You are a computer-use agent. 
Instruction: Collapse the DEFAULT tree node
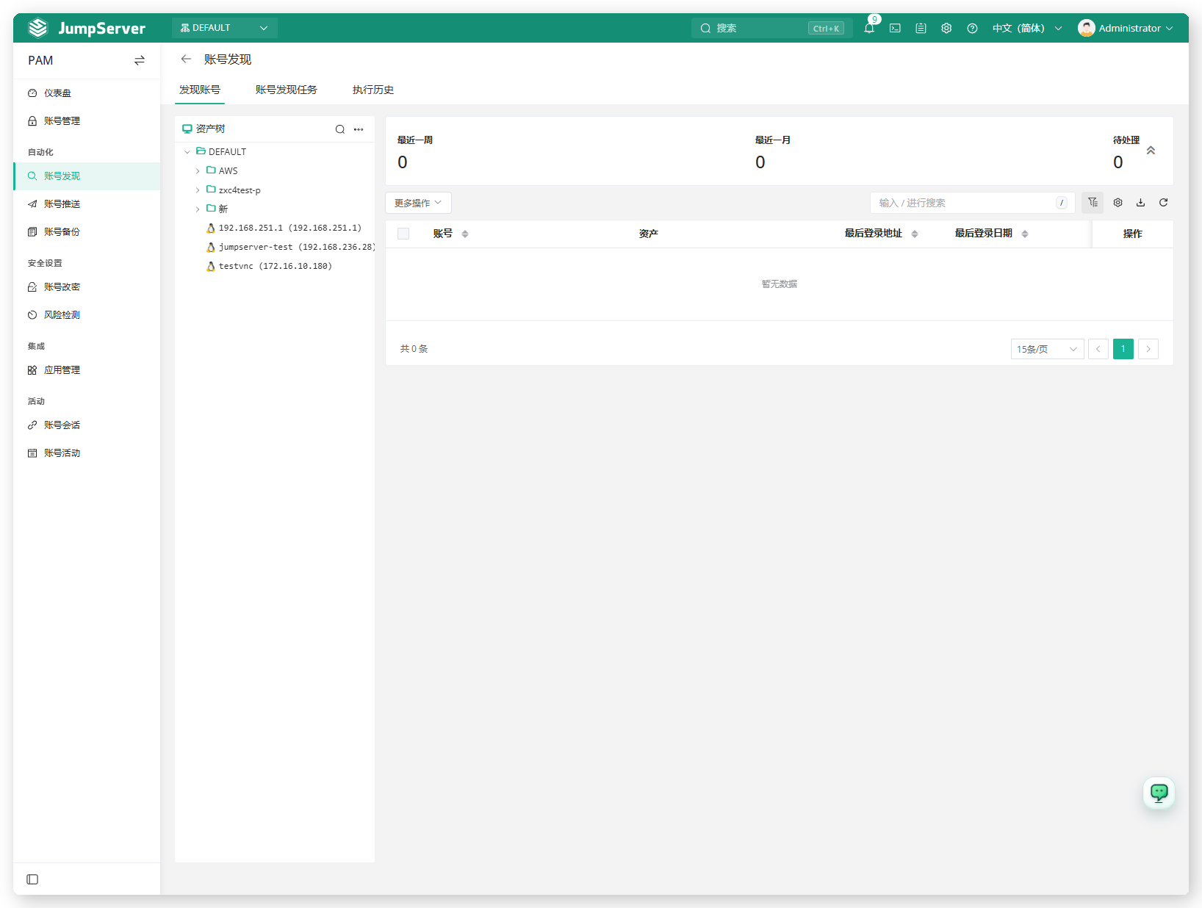click(x=187, y=152)
